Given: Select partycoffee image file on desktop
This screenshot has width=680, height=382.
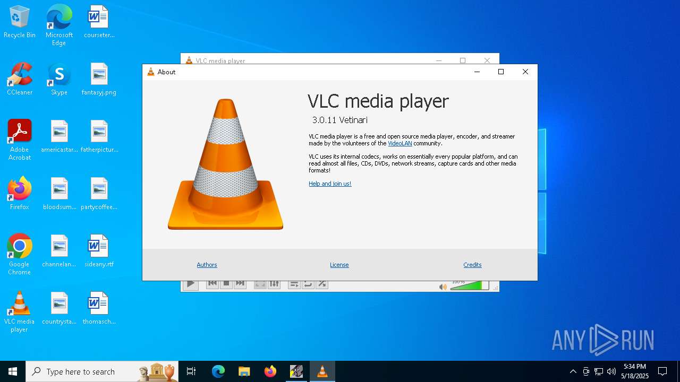Looking at the screenshot, I should 99,194.
